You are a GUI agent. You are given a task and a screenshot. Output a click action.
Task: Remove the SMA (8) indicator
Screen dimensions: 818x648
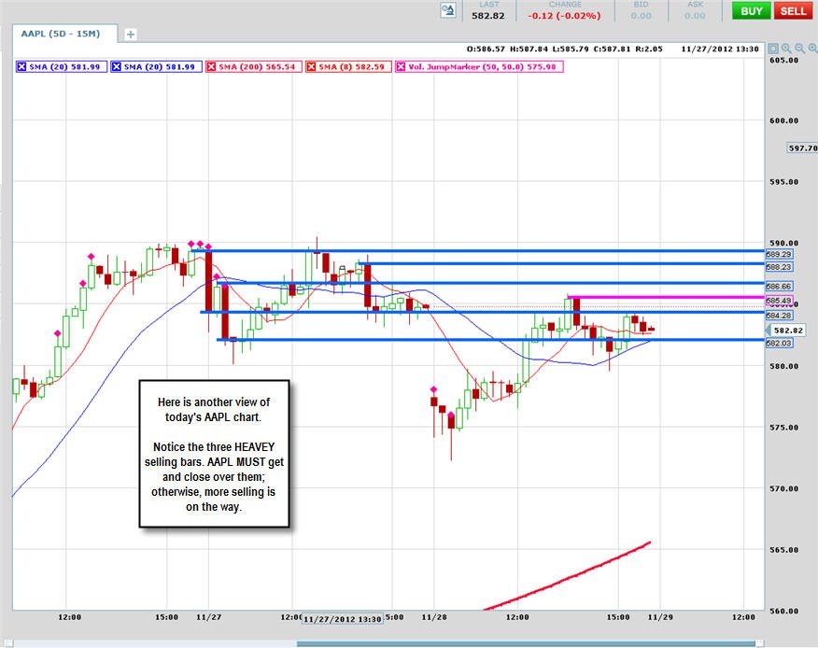click(x=311, y=67)
